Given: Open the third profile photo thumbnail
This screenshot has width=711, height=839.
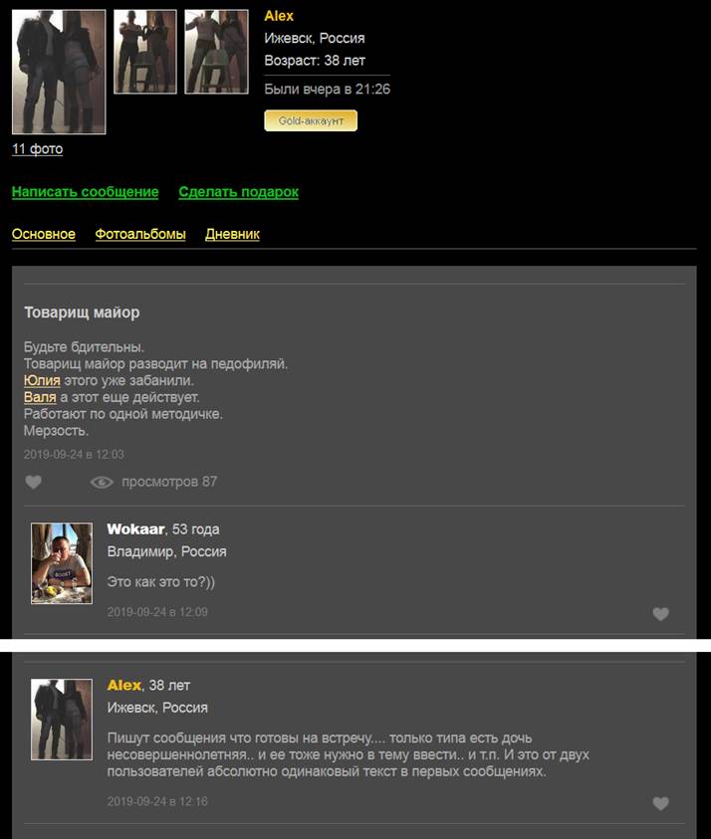Looking at the screenshot, I should [216, 52].
